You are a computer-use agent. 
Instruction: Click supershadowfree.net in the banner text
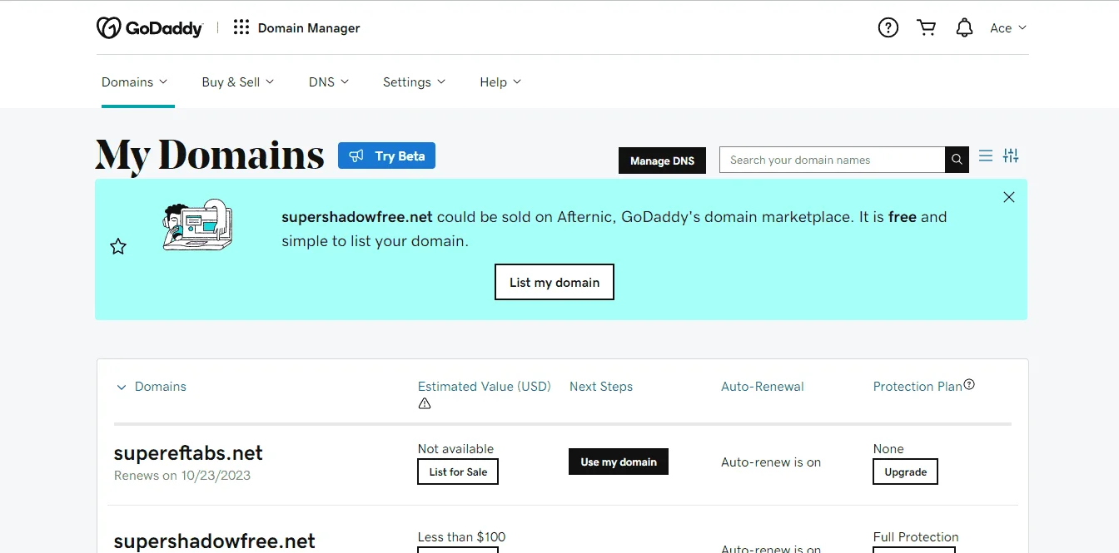click(357, 217)
